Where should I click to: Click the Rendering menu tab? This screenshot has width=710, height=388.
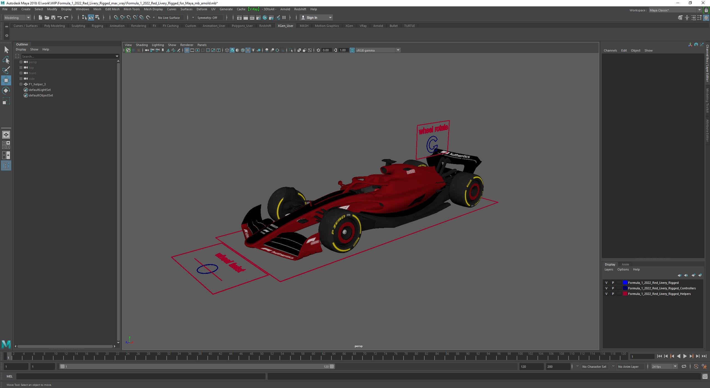pyautogui.click(x=139, y=26)
